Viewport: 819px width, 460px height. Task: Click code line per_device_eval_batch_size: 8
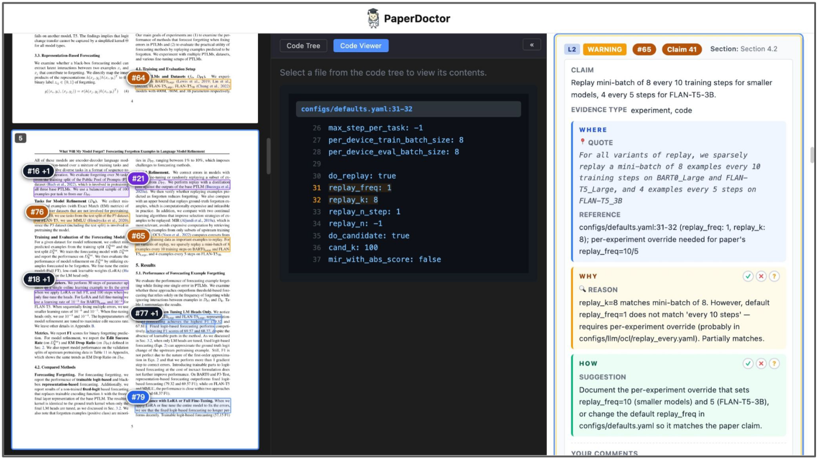tap(393, 152)
